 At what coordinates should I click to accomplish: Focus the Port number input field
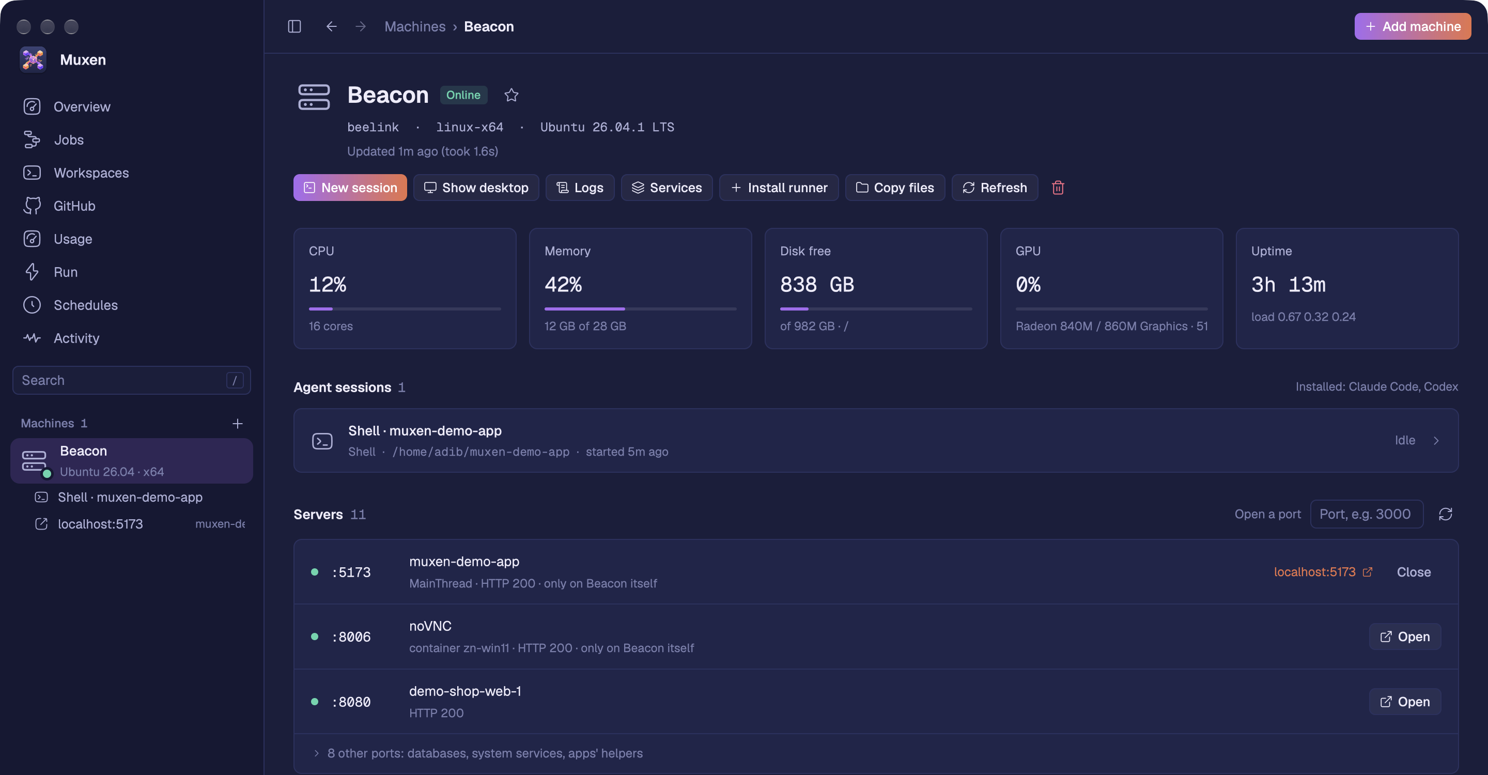tap(1366, 514)
